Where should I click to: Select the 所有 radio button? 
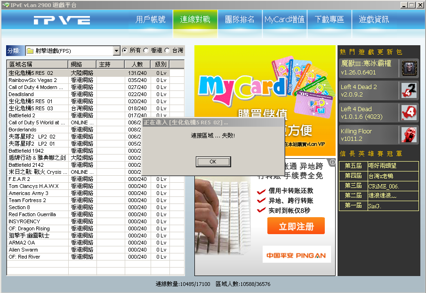click(x=125, y=50)
